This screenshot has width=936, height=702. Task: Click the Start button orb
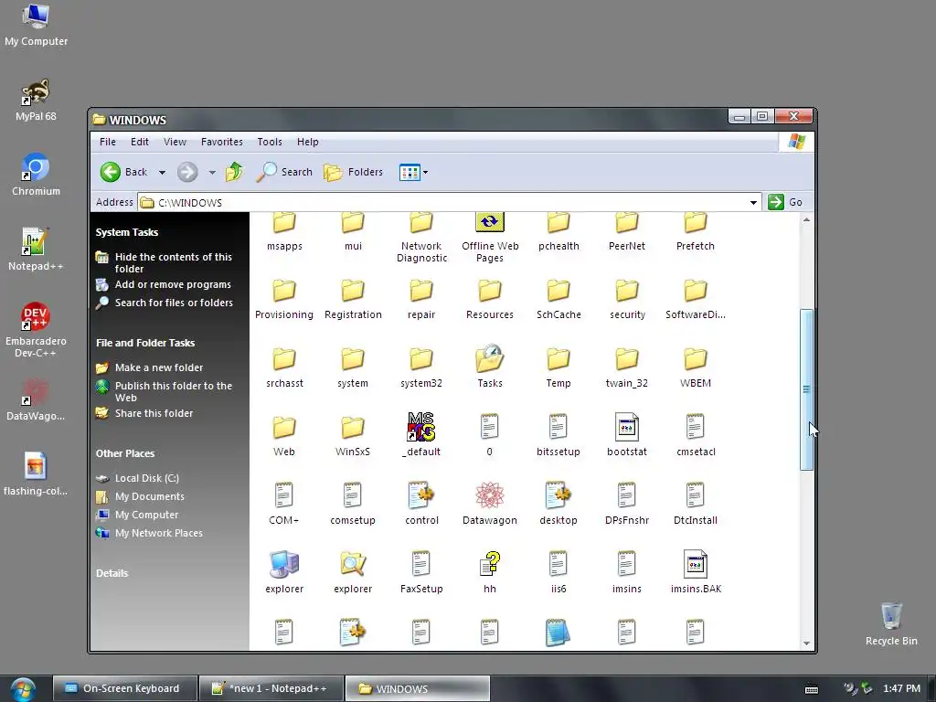(x=23, y=689)
